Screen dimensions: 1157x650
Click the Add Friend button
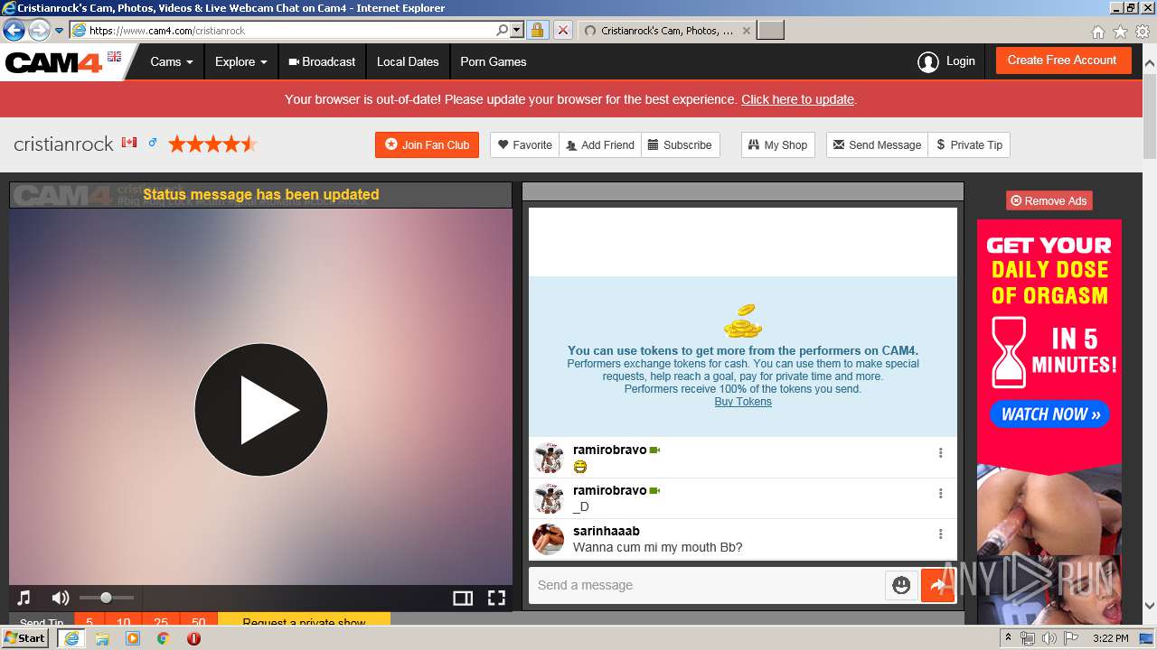(x=600, y=144)
